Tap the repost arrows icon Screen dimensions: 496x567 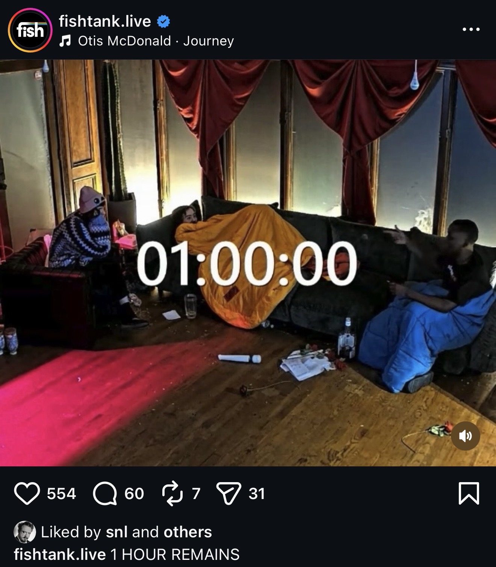[x=172, y=493]
